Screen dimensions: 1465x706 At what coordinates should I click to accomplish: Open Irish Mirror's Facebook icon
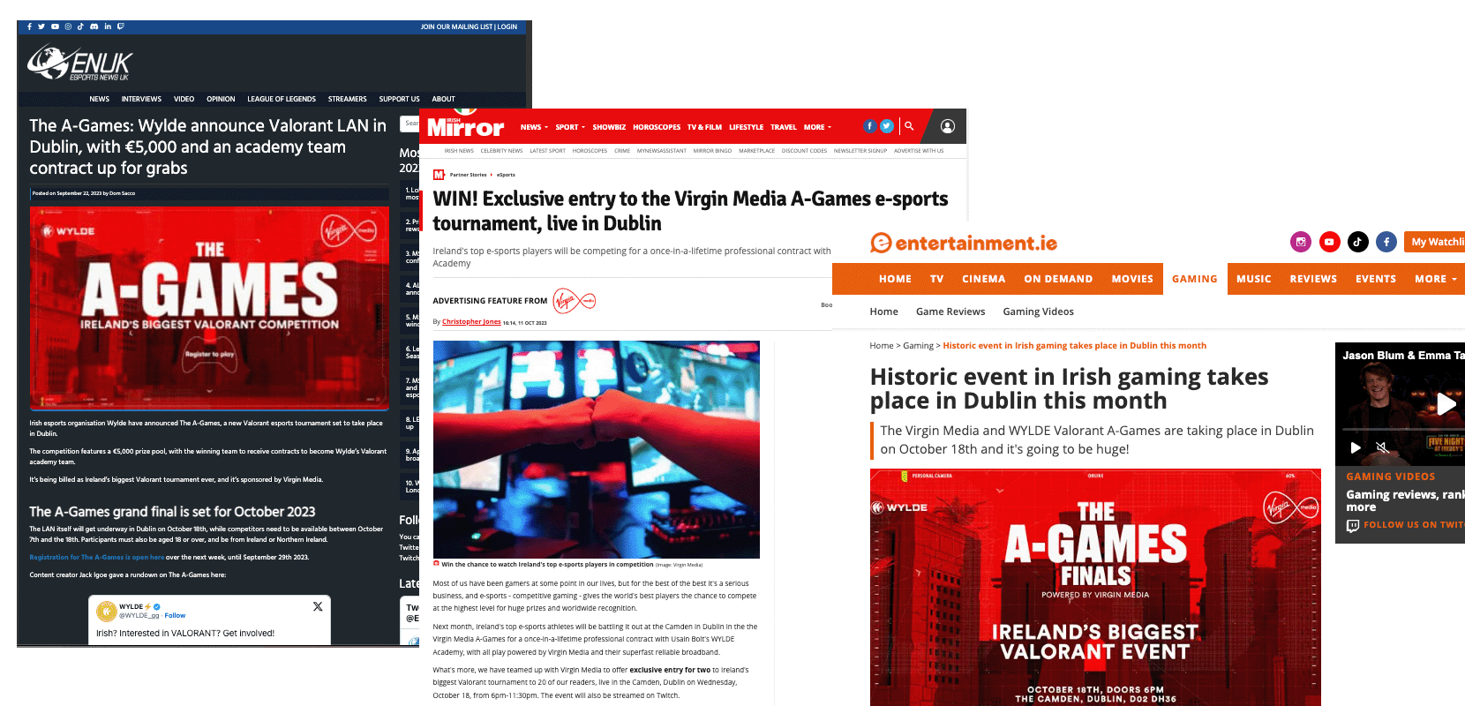pos(869,126)
